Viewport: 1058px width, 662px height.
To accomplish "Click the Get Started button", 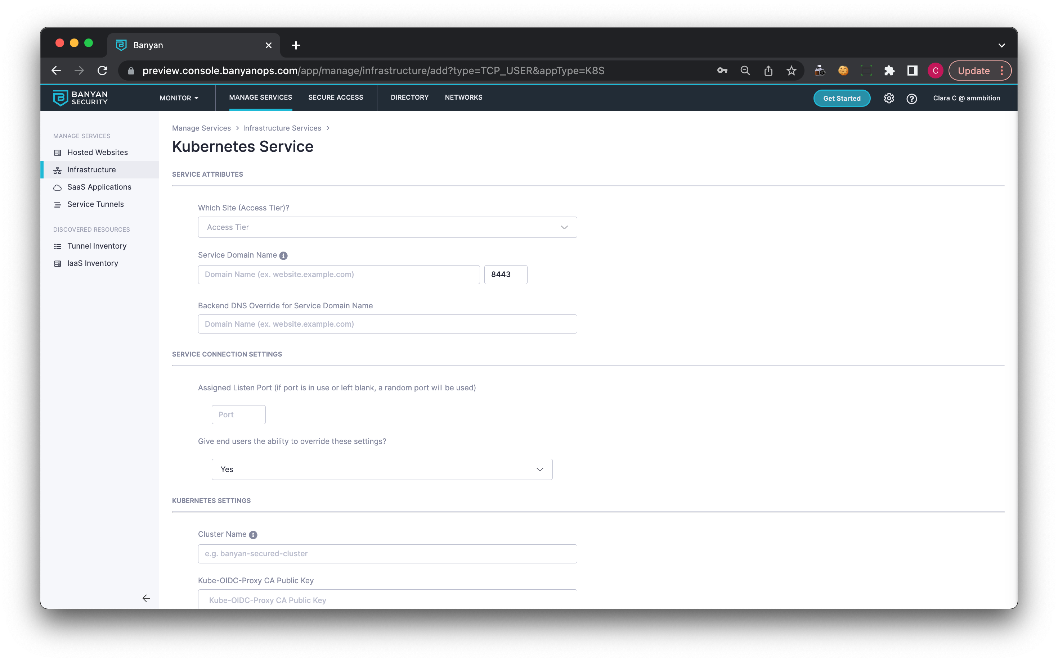I will click(841, 98).
